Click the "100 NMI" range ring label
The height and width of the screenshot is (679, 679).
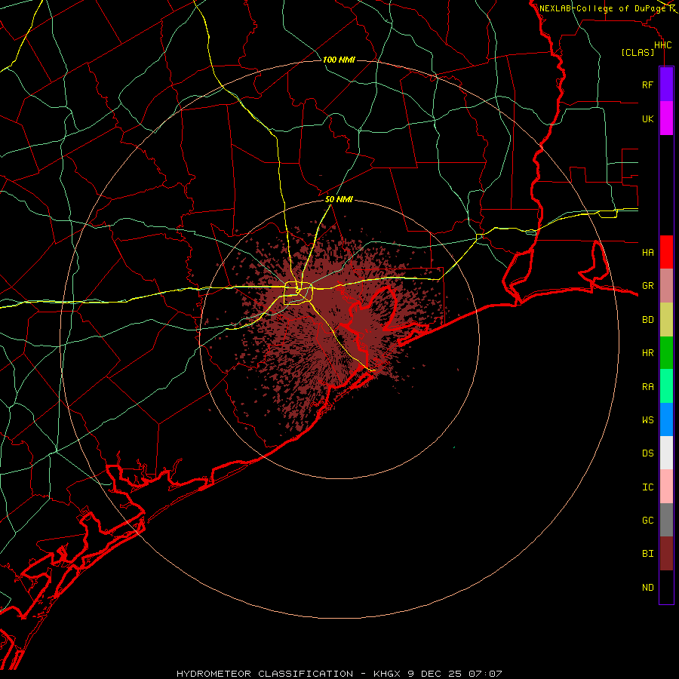[339, 60]
